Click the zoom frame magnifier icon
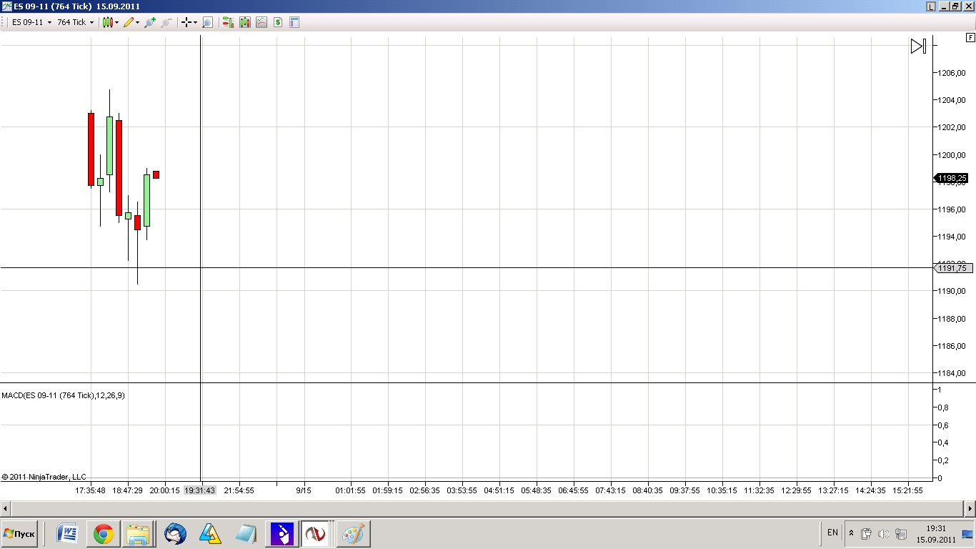Screen dimensions: 976x549 pos(207,22)
